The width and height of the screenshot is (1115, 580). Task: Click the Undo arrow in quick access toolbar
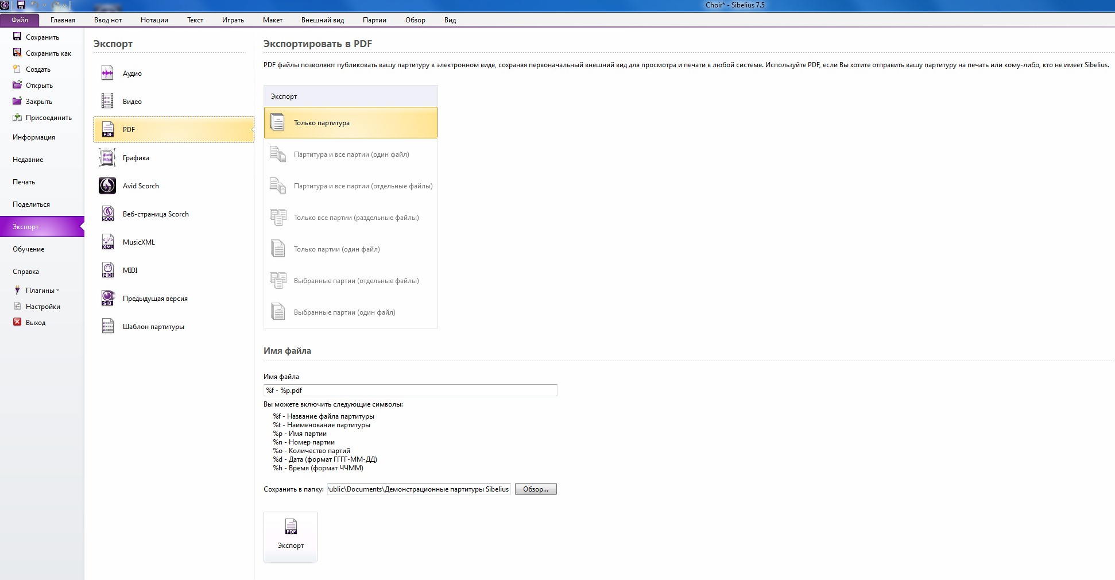[x=35, y=5]
